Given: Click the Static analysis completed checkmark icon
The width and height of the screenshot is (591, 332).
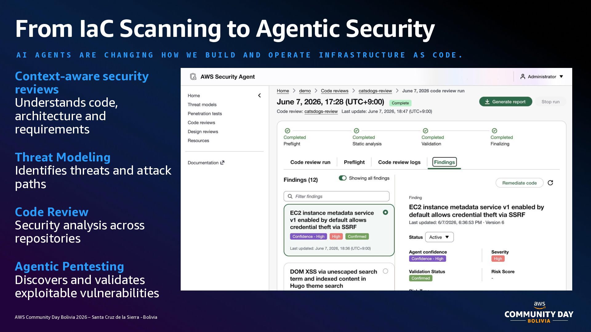Looking at the screenshot, I should [356, 130].
